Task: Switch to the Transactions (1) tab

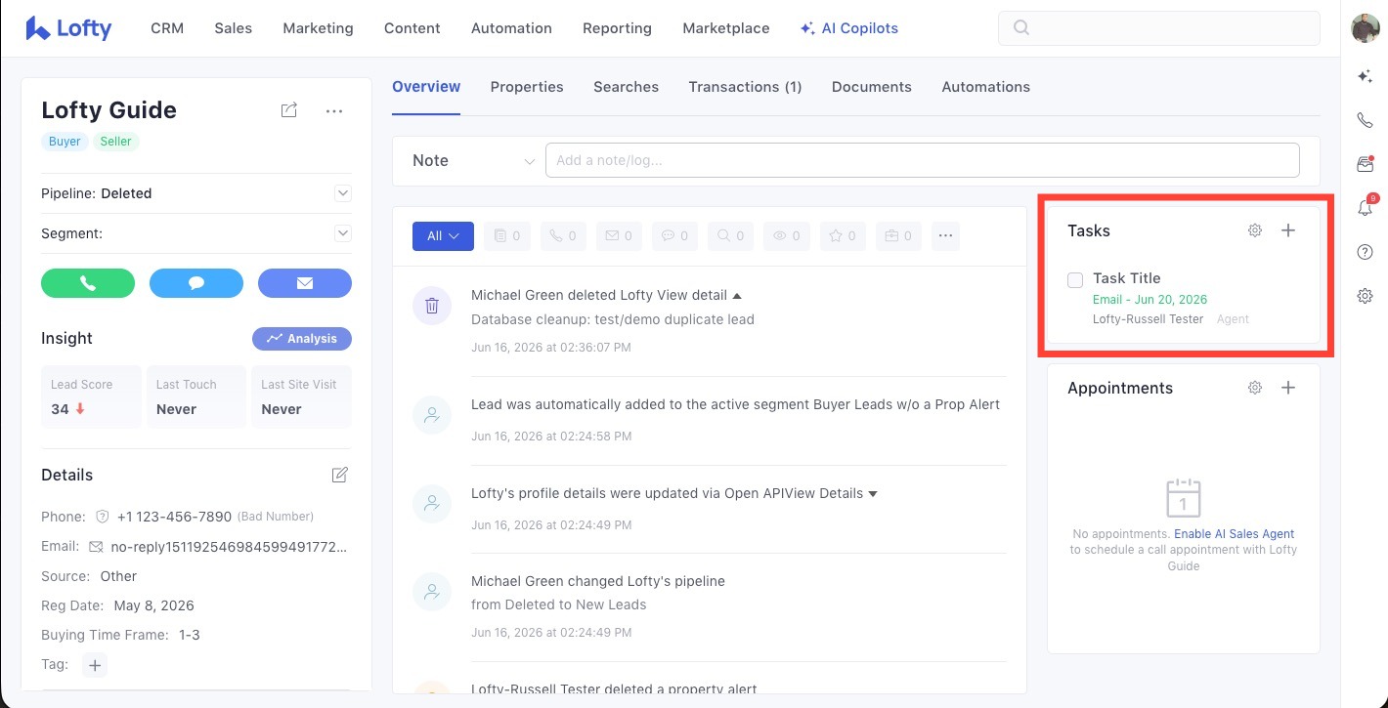Action: 745,87
